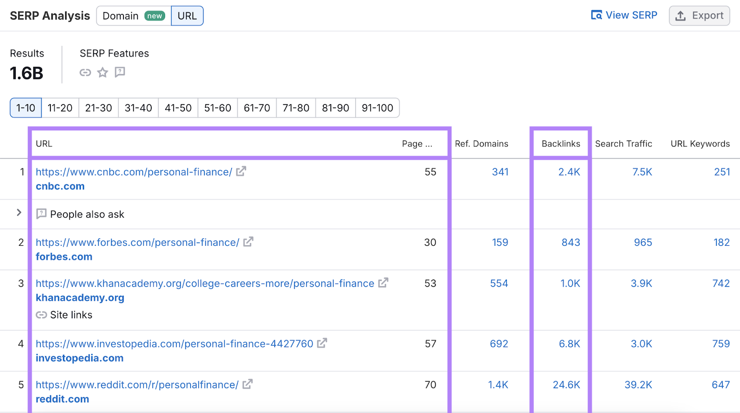
Task: Open Investopedia's 692 referring domains
Action: click(499, 344)
